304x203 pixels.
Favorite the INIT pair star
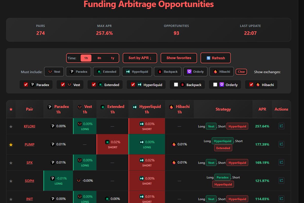click(11, 199)
